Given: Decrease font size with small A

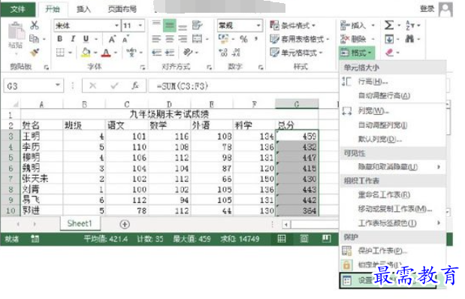Looking at the screenshot, I should [x=125, y=39].
